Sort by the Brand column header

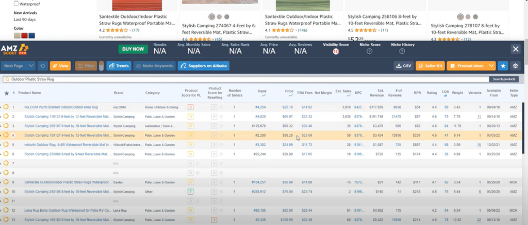(x=119, y=93)
